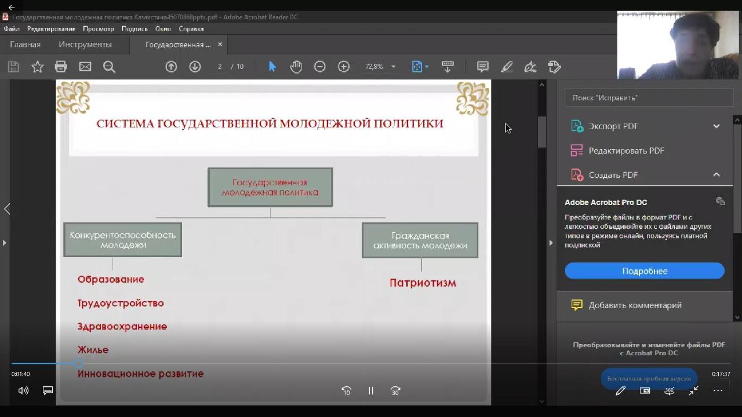Open the Файл menu
The height and width of the screenshot is (417, 742).
click(12, 28)
